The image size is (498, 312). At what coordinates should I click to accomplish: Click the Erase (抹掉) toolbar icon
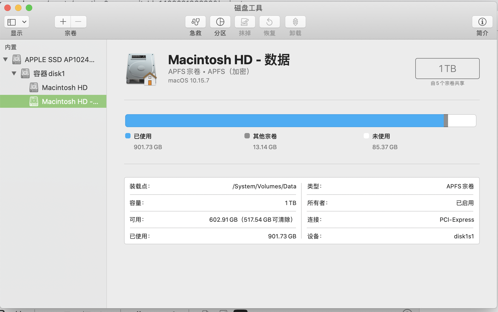245,22
